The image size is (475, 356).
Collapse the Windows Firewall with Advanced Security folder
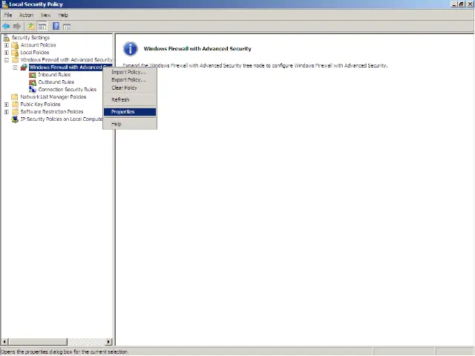click(7, 60)
